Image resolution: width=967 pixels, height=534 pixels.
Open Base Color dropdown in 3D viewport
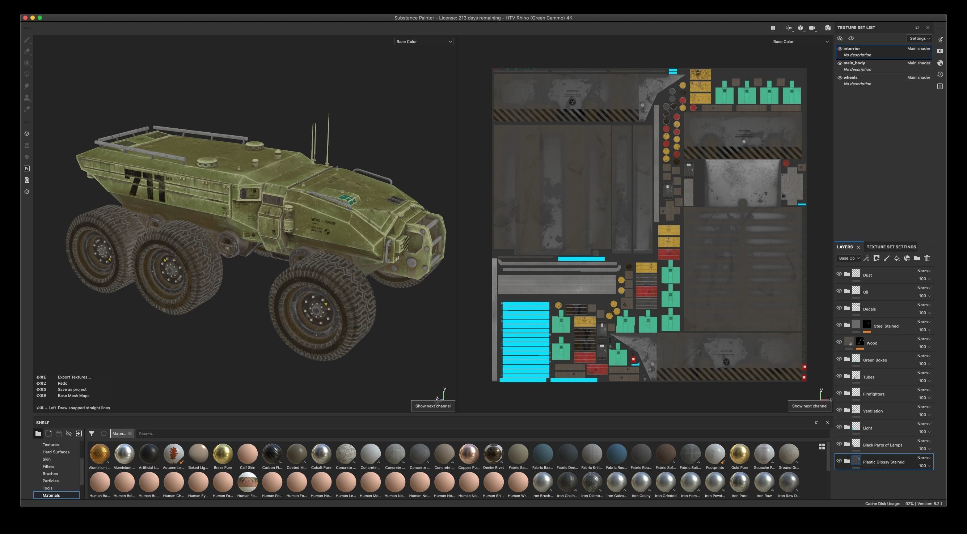coord(423,42)
